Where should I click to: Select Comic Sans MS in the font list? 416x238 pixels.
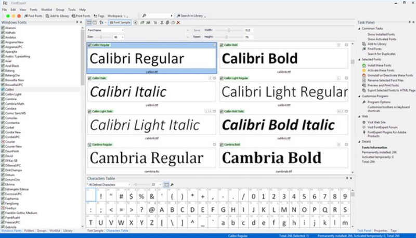coord(16,113)
